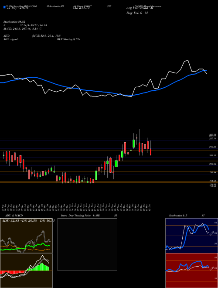Click the peak of the white price line
This screenshot has height=288, width=218.
(187, 60)
